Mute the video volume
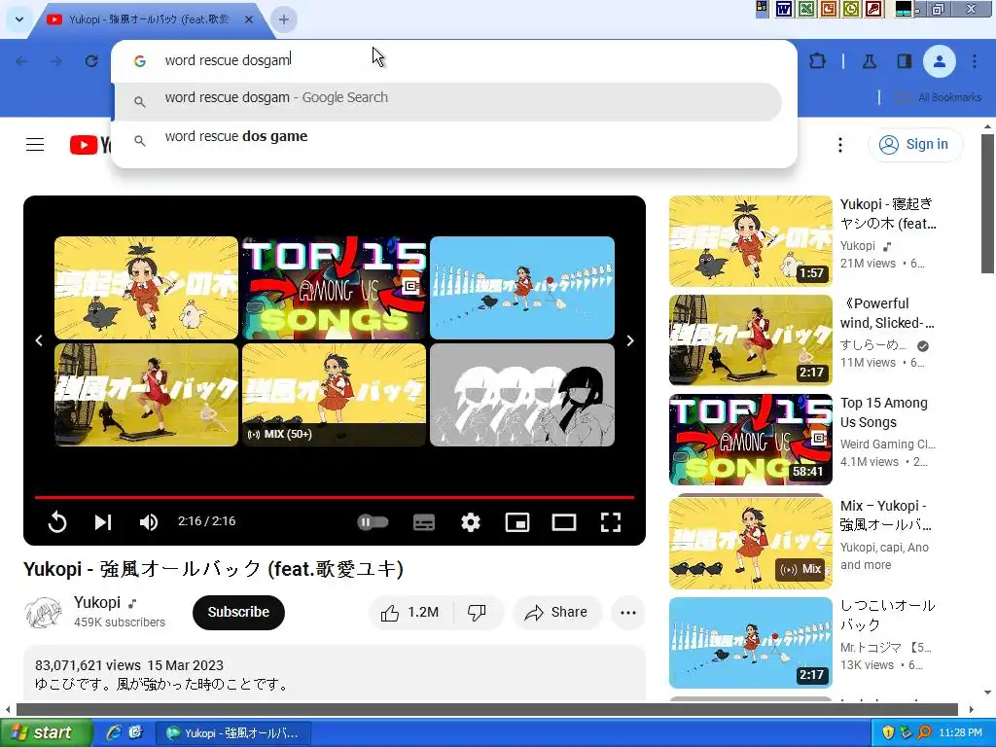The height and width of the screenshot is (747, 996). 149,522
